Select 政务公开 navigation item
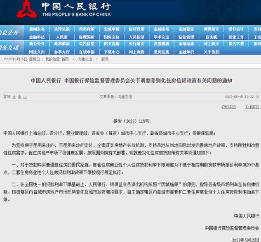The width and height of the screenshot is (261, 242). pos(37,44)
